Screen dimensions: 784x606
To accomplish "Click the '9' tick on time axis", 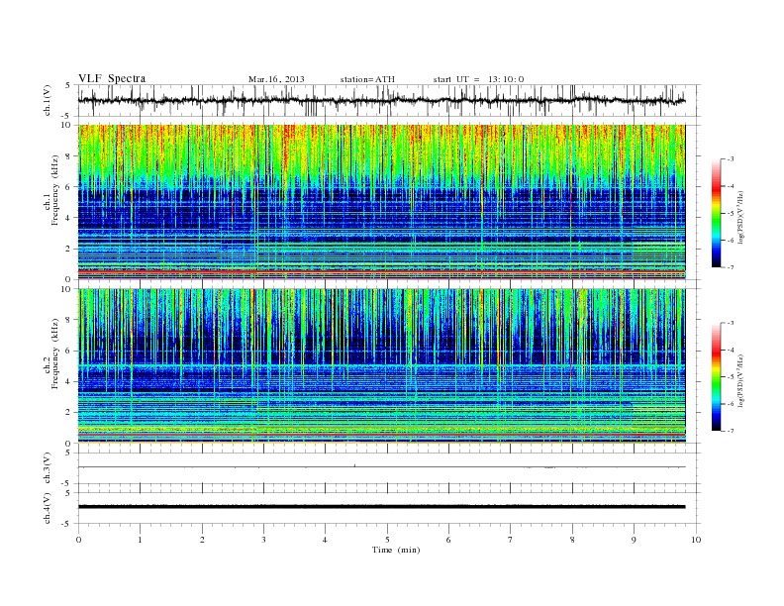I will pos(634,540).
